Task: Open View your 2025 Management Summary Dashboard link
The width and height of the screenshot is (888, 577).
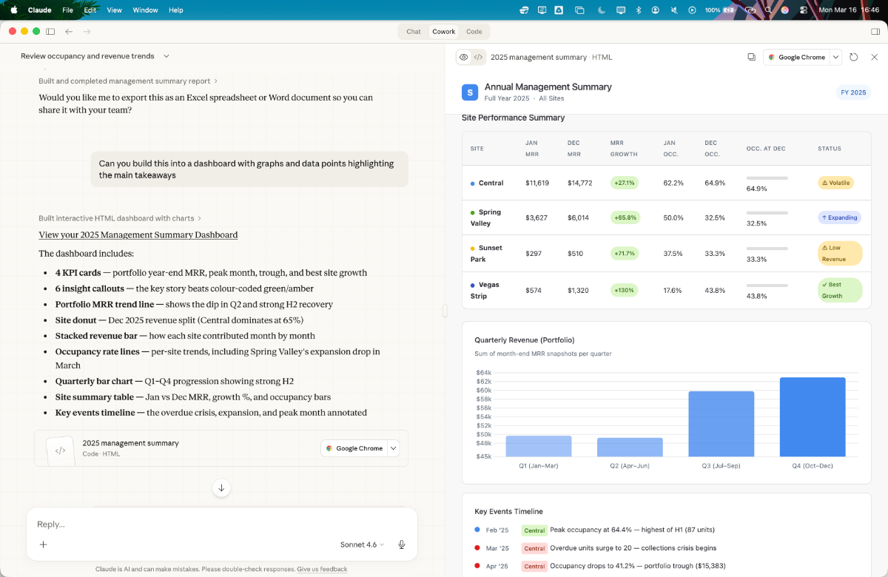Action: point(138,234)
